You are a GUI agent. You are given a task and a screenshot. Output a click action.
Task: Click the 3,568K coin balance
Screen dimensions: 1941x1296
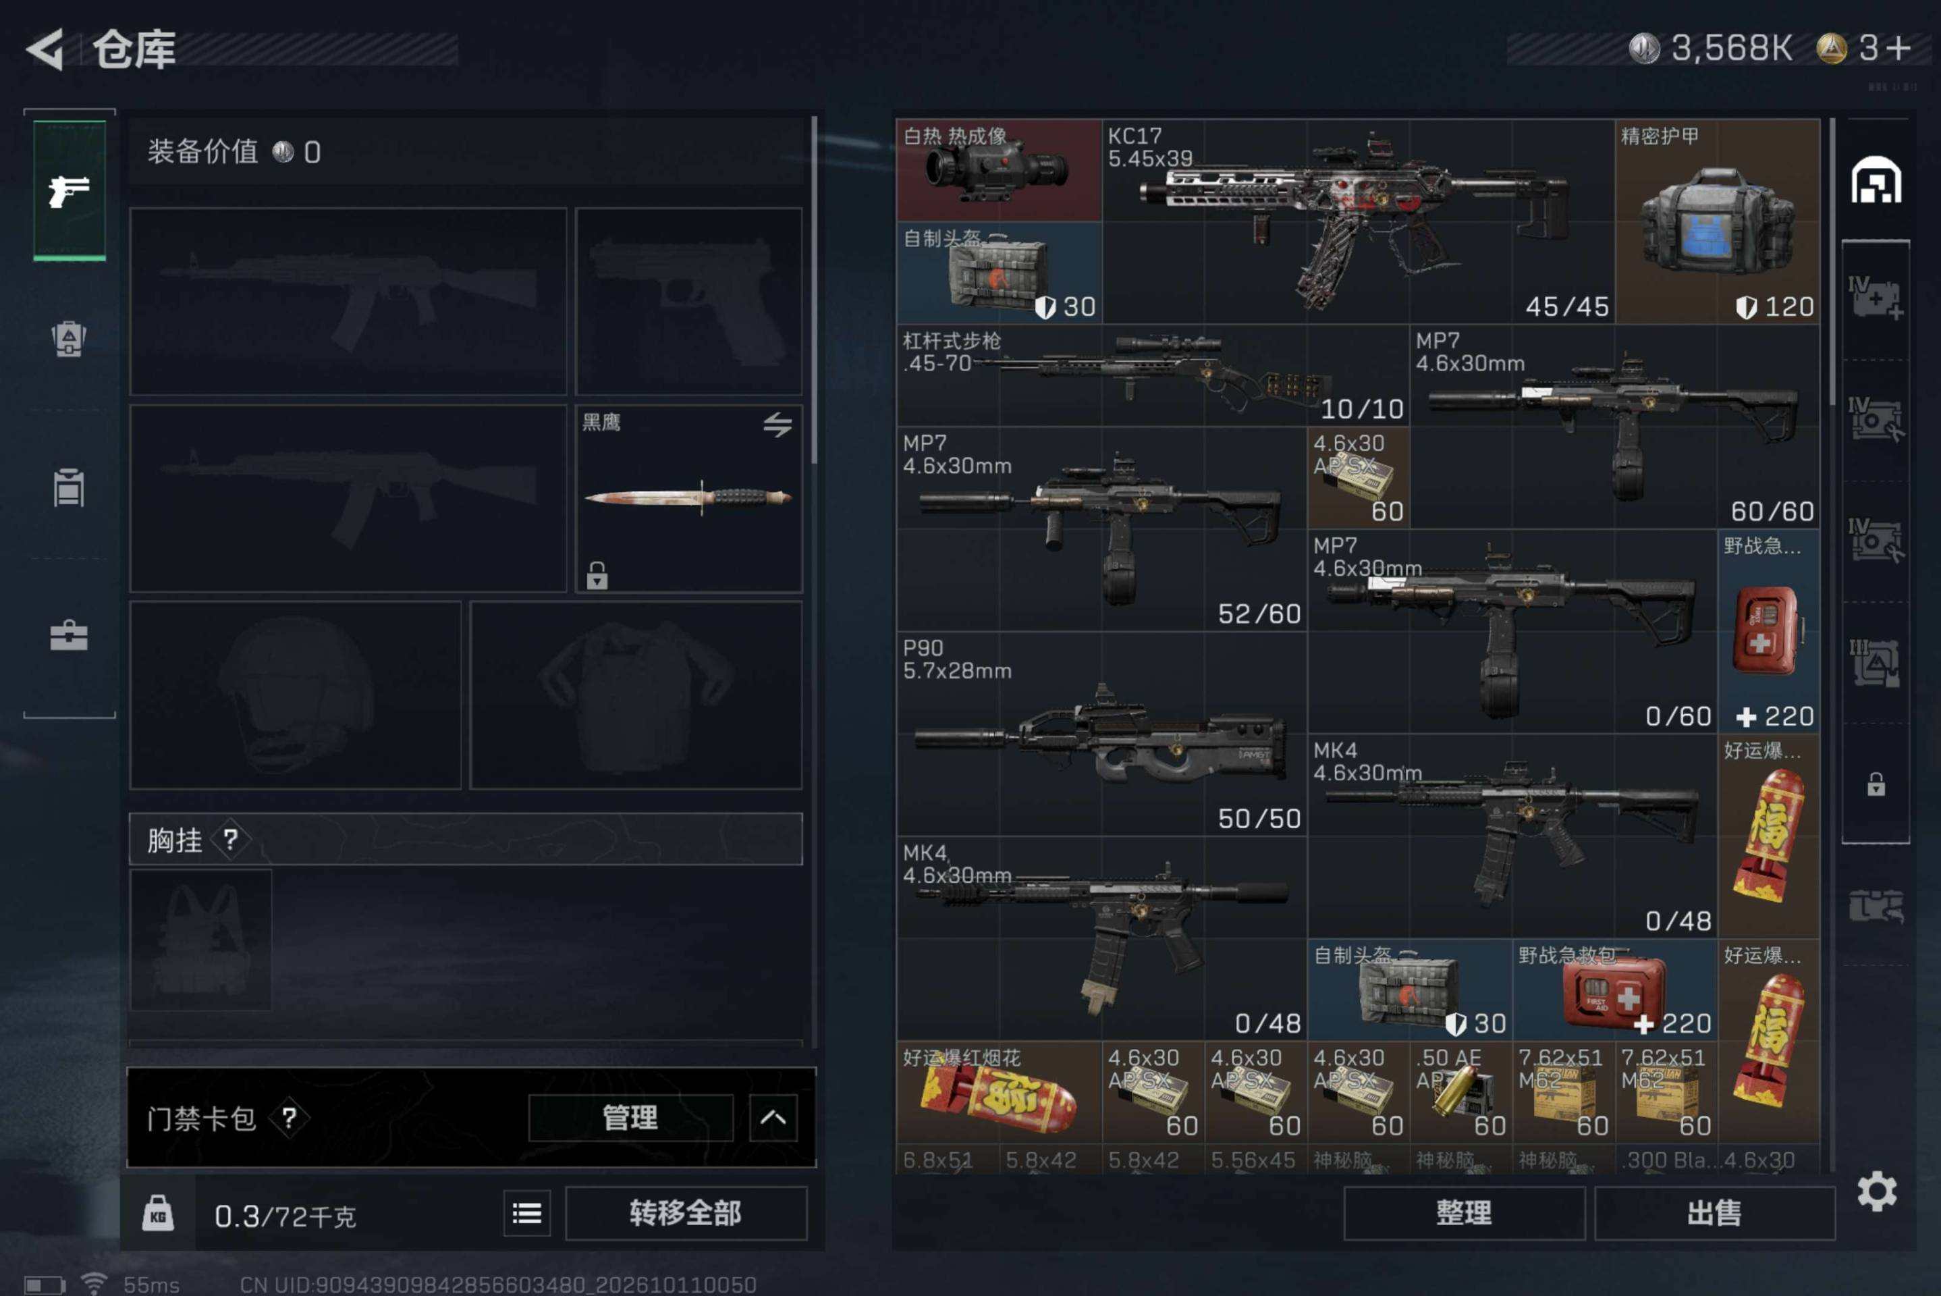1710,49
